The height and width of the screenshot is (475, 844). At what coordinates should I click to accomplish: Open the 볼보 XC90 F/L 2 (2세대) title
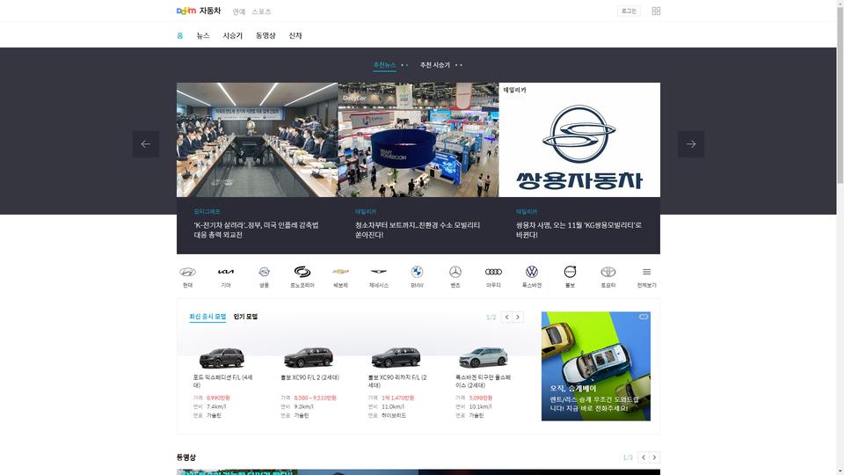(309, 377)
